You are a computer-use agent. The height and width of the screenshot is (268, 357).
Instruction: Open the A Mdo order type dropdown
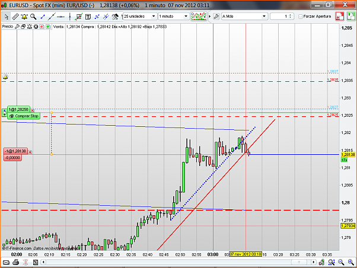(x=244, y=17)
